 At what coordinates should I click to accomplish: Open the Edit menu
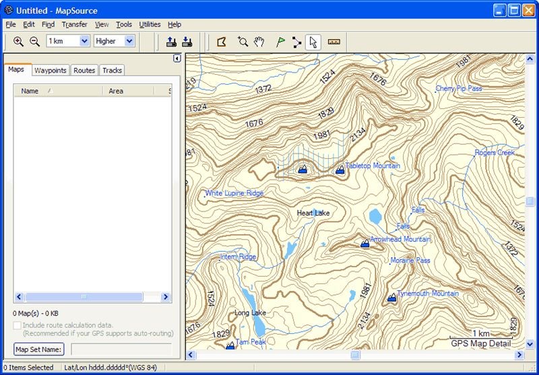click(x=29, y=24)
